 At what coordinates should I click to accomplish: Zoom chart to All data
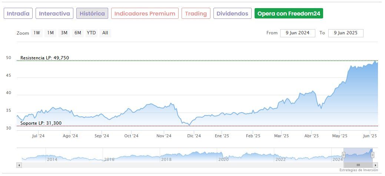coord(105,33)
